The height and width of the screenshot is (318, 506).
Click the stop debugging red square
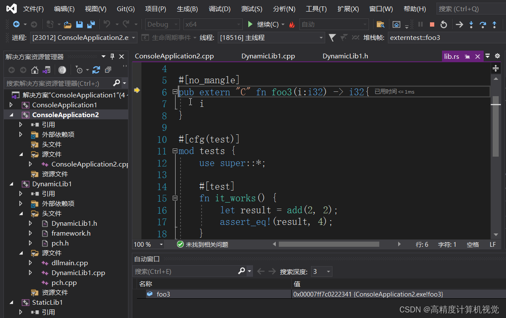tap(432, 24)
